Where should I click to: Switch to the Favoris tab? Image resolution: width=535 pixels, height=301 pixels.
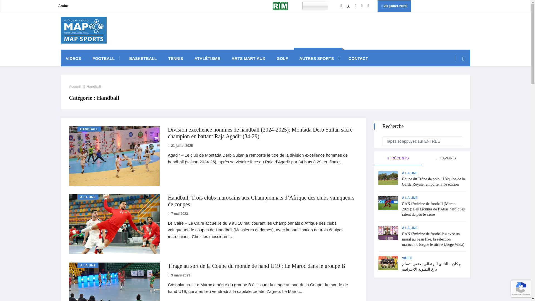pyautogui.click(x=446, y=158)
